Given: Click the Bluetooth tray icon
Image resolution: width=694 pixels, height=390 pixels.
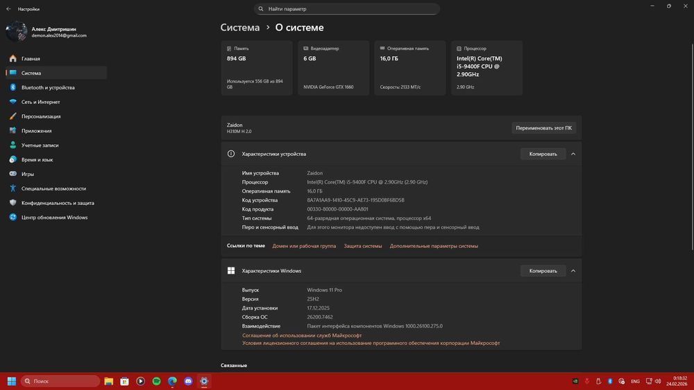Looking at the screenshot, I should (610, 381).
